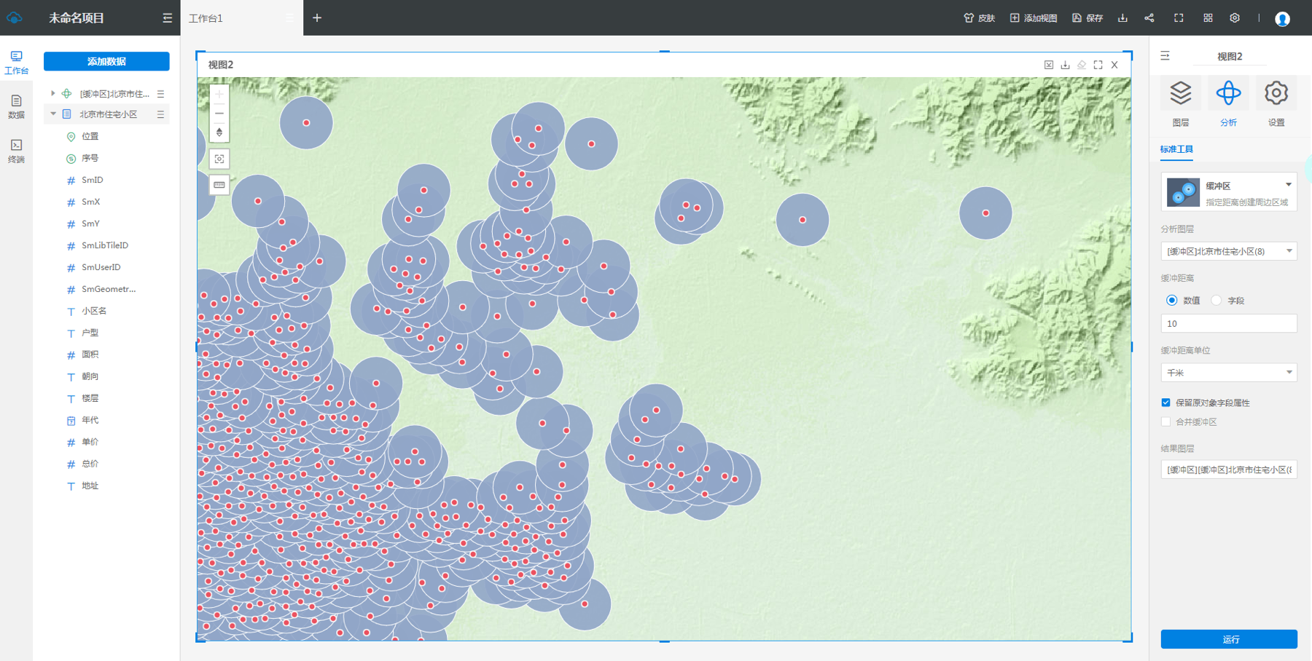This screenshot has width=1312, height=661.
Task: Click 添加视图 in the top bar
Action: [x=1033, y=18]
